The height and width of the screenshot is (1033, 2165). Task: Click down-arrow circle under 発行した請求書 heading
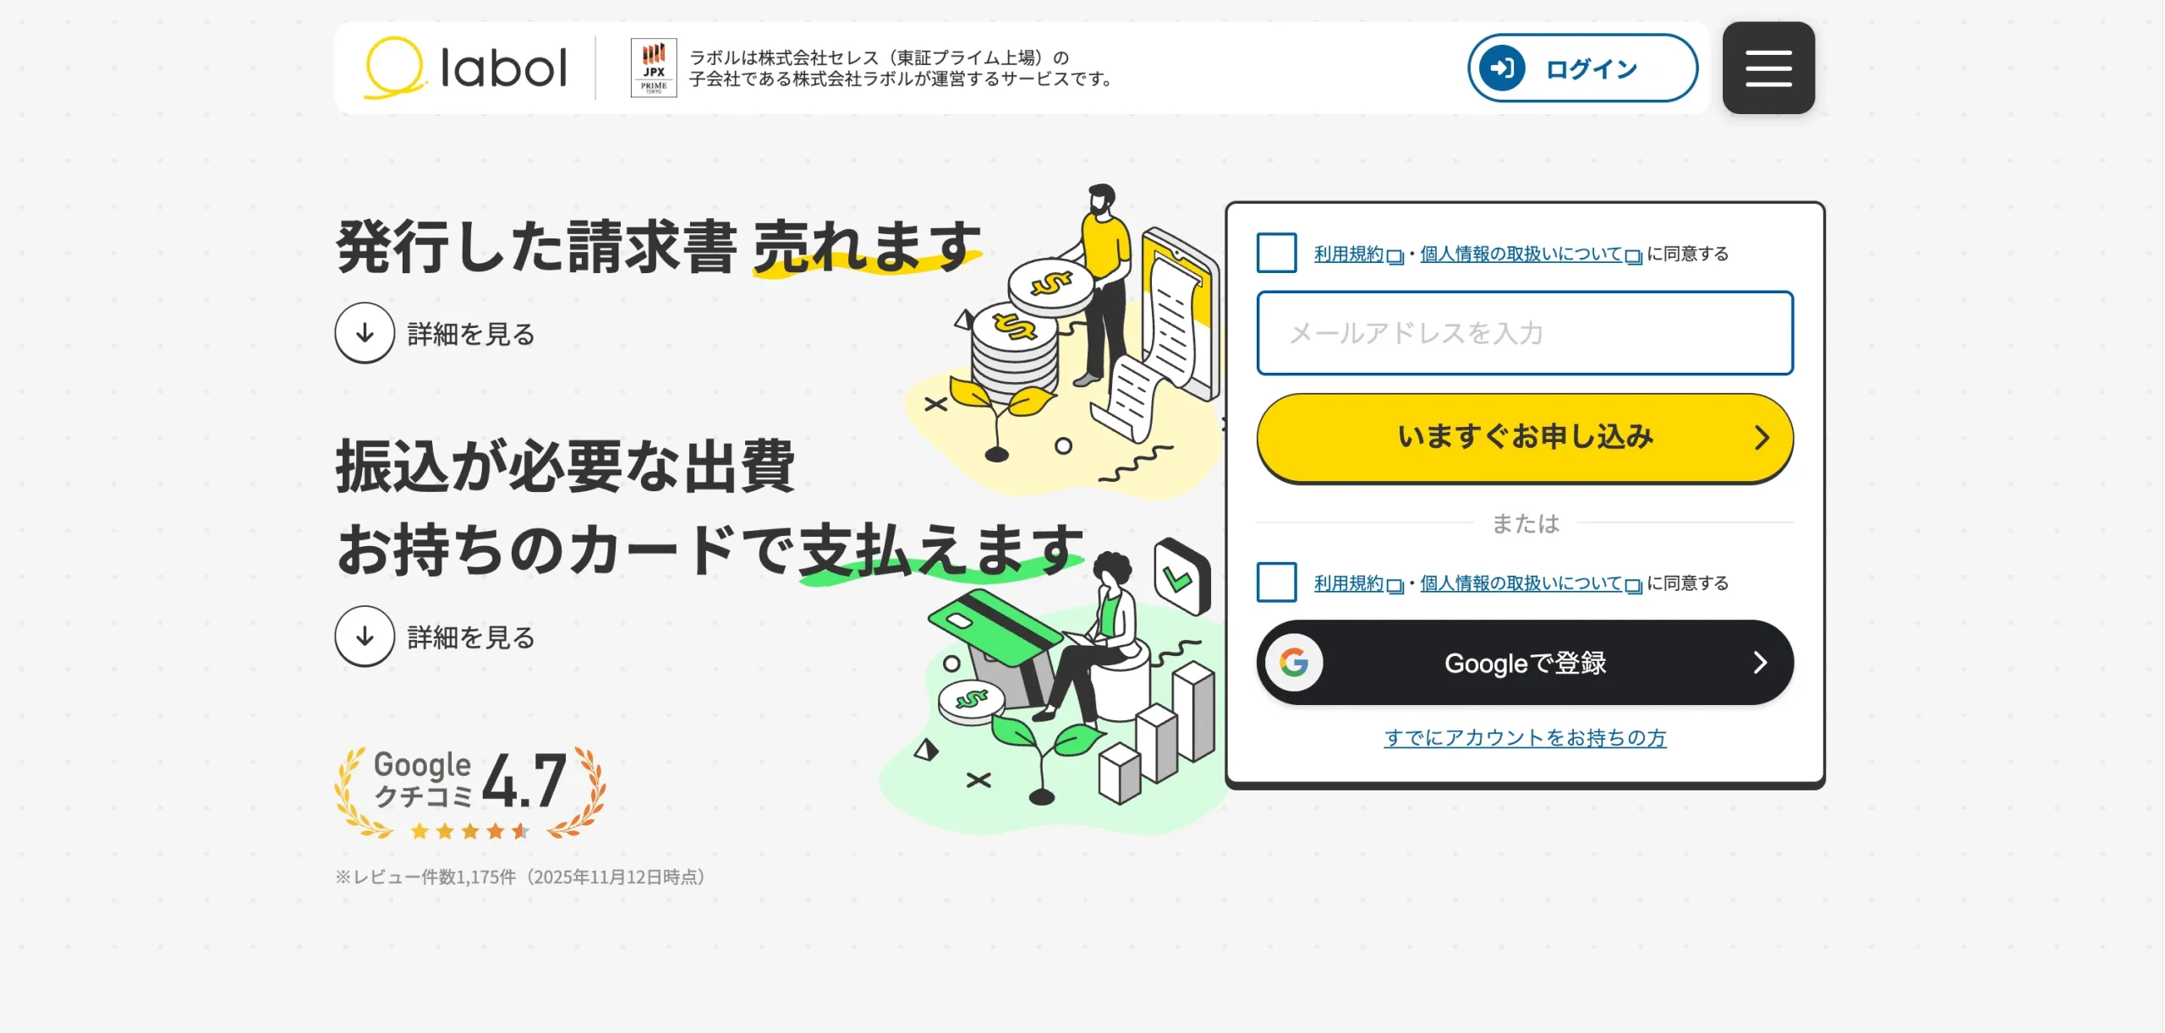(x=364, y=333)
